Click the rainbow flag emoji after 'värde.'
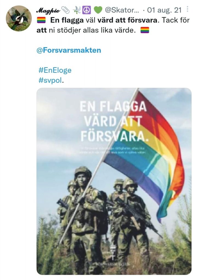The image size is (197, 280). pos(145,30)
